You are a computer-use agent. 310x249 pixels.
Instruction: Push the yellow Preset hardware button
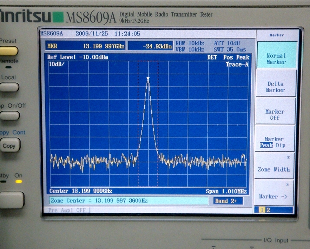click(9, 51)
